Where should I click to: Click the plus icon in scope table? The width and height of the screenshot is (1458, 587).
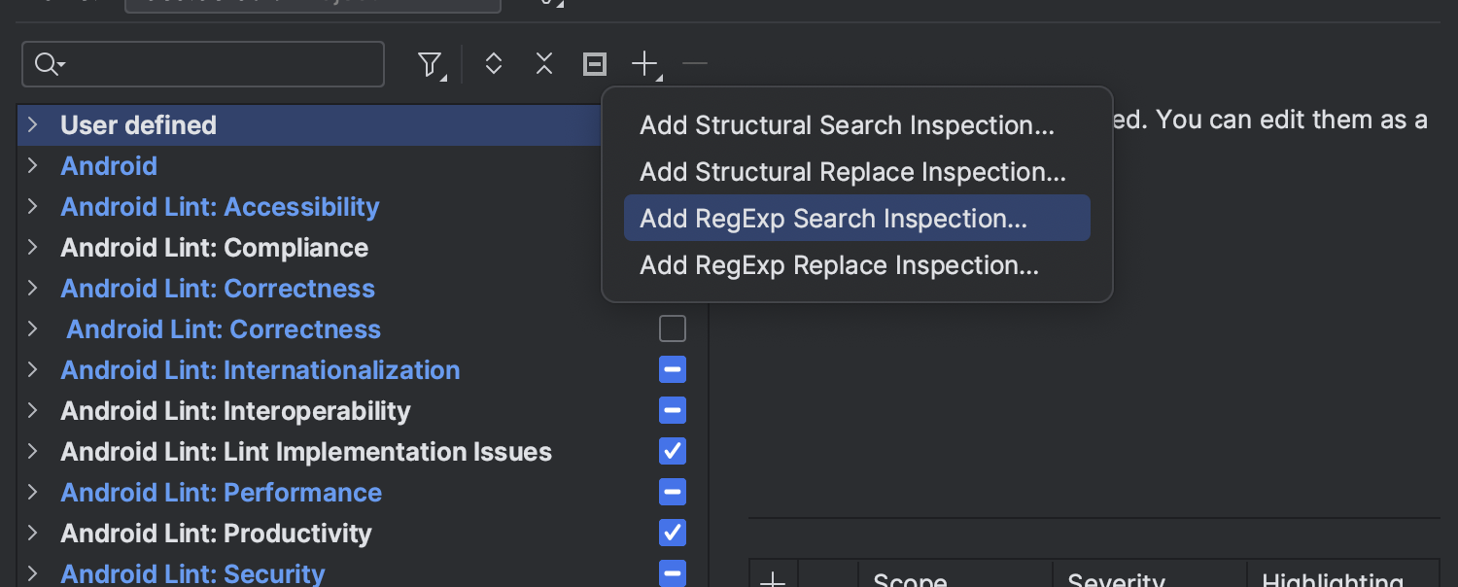773,579
